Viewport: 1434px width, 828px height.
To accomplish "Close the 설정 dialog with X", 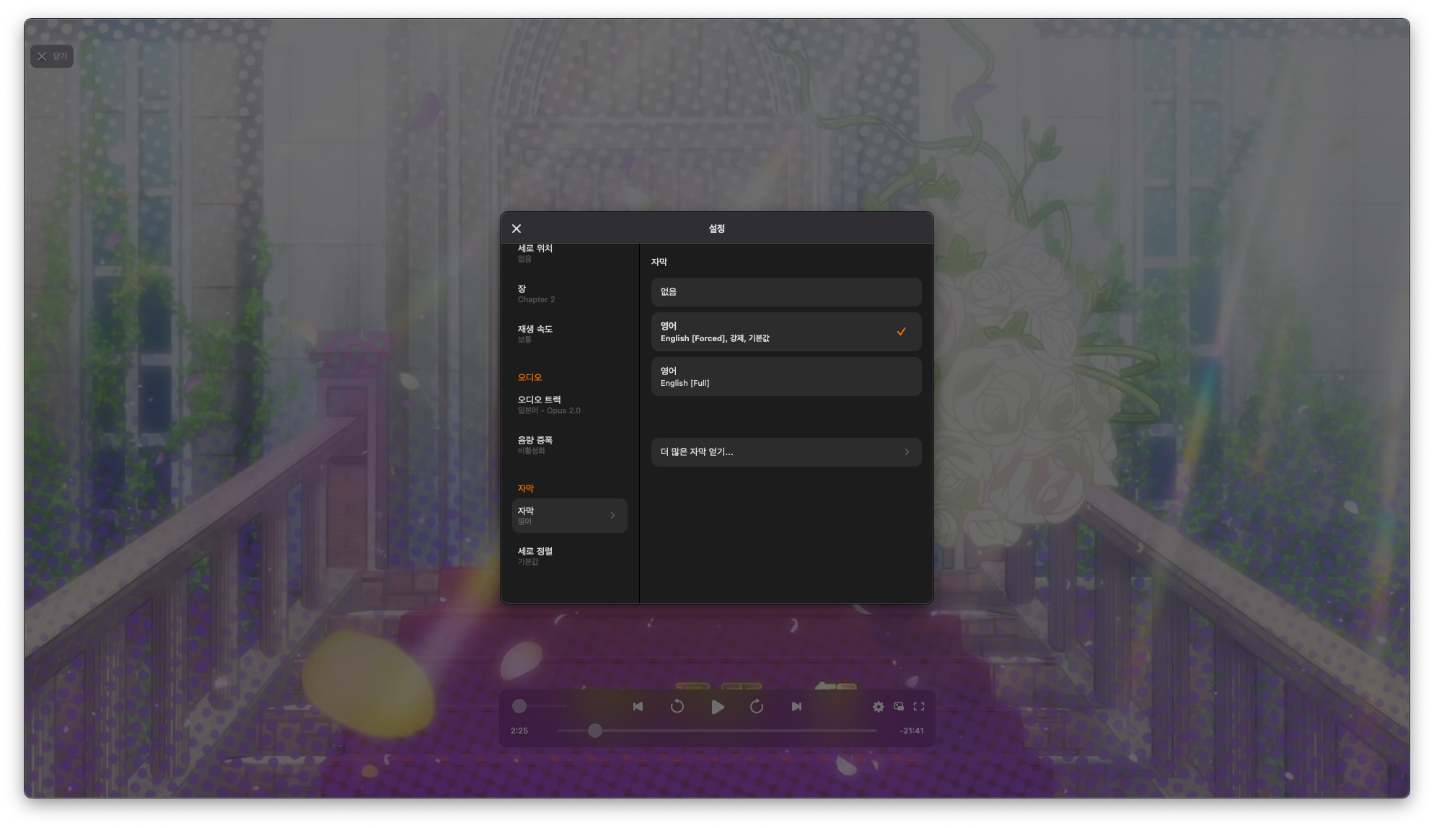I will click(516, 229).
